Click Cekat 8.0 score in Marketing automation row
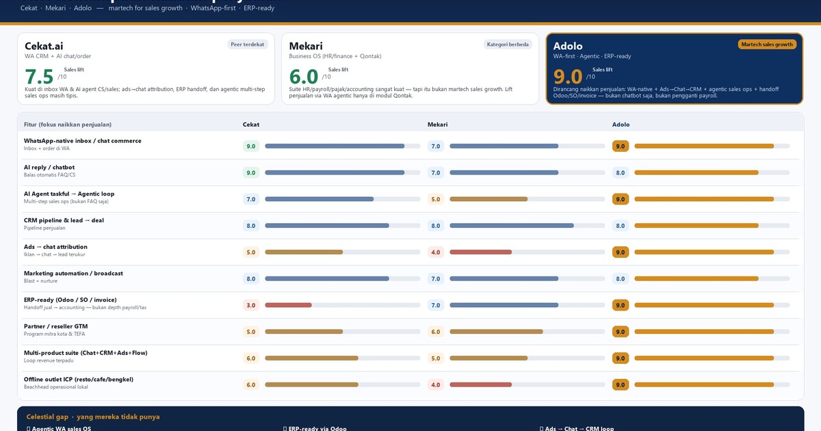This screenshot has width=821, height=431. click(x=251, y=278)
